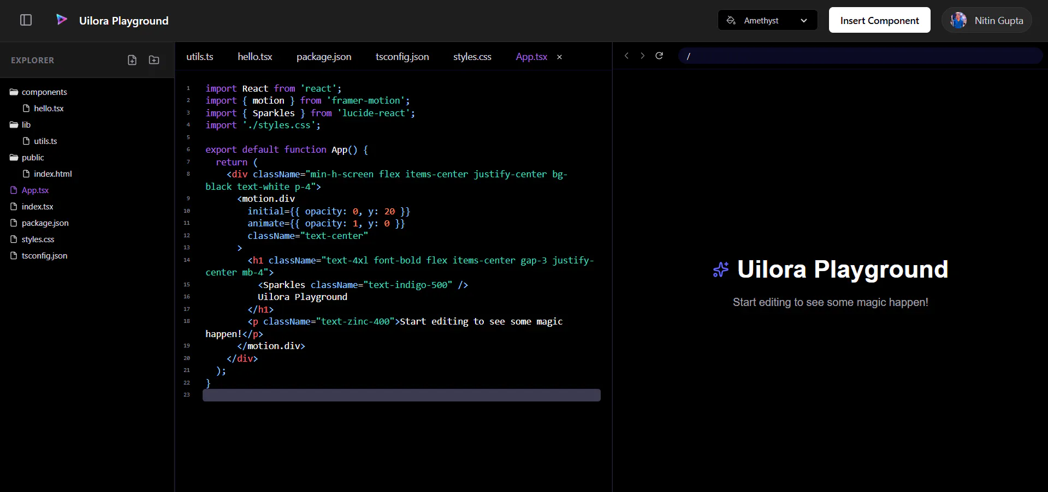Go forward in the preview browser
This screenshot has height=492, width=1048.
(642, 56)
